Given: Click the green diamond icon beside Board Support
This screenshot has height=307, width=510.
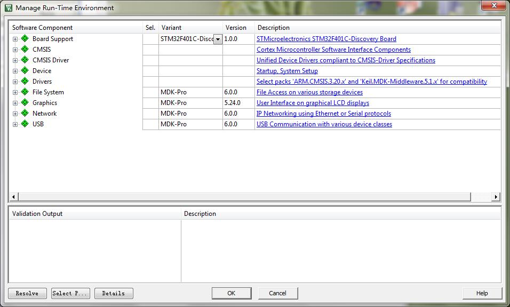Looking at the screenshot, I should pyautogui.click(x=25, y=39).
